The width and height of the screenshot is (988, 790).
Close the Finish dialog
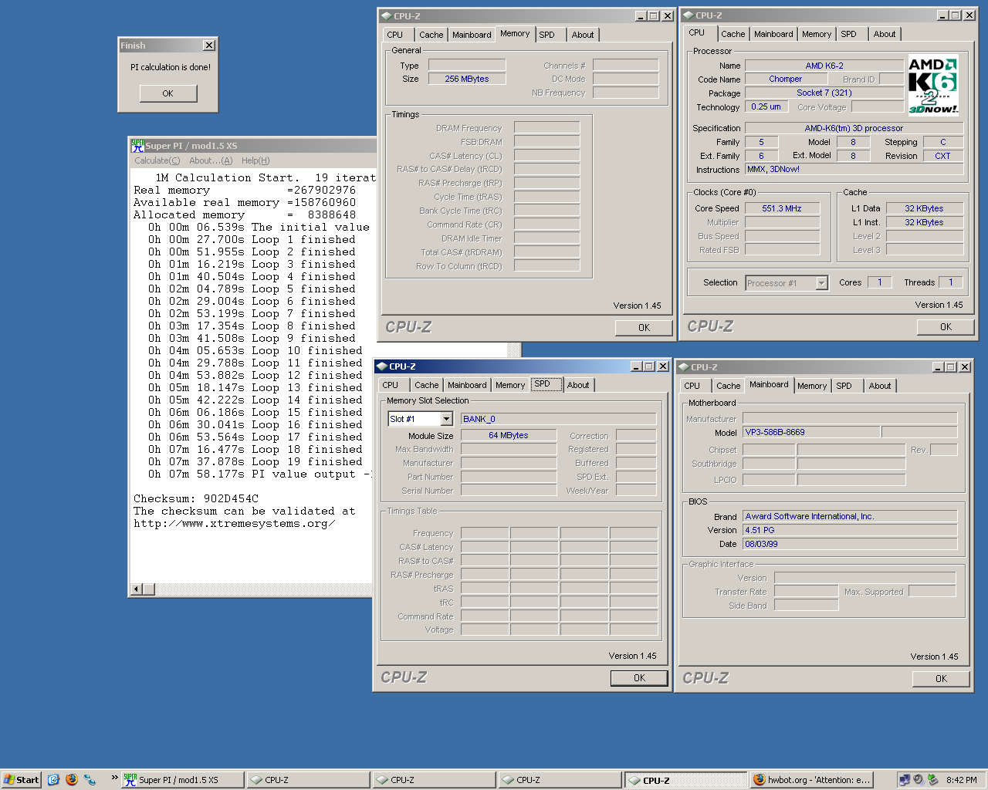pos(209,46)
